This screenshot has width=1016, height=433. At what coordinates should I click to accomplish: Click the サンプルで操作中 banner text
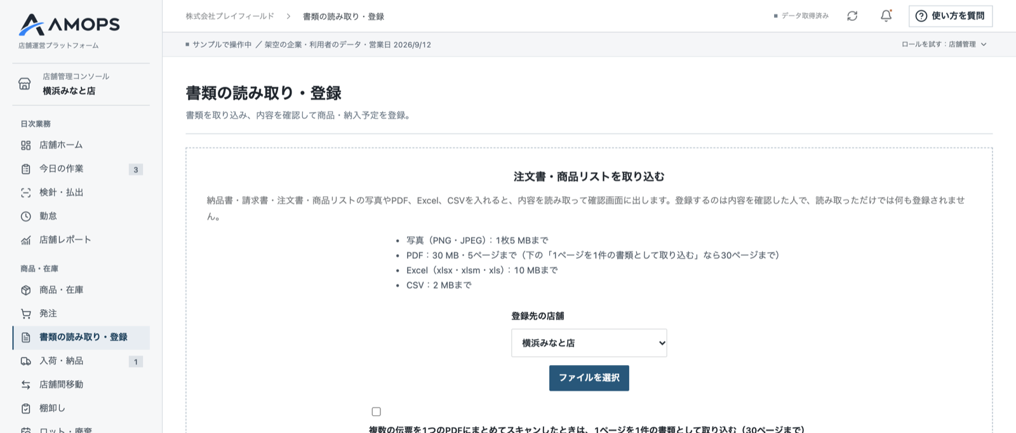click(x=222, y=44)
